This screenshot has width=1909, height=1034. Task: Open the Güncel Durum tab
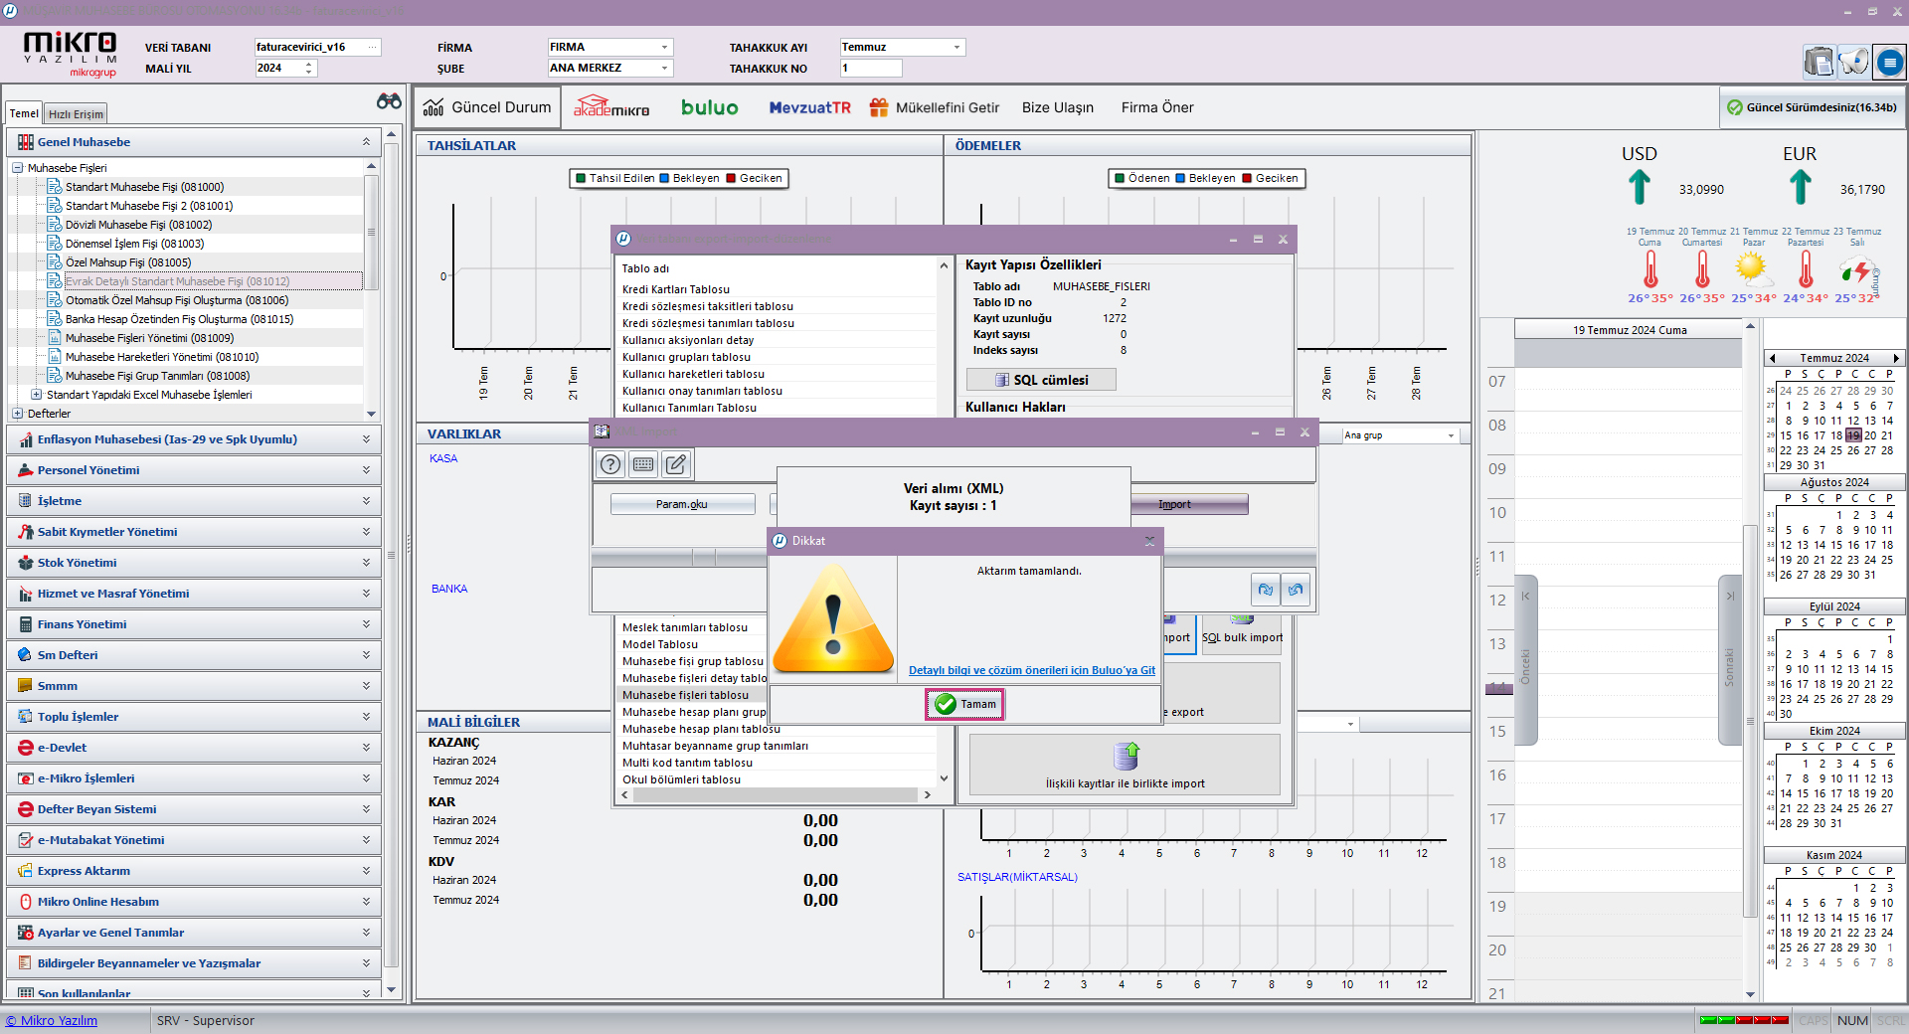pyautogui.click(x=488, y=107)
